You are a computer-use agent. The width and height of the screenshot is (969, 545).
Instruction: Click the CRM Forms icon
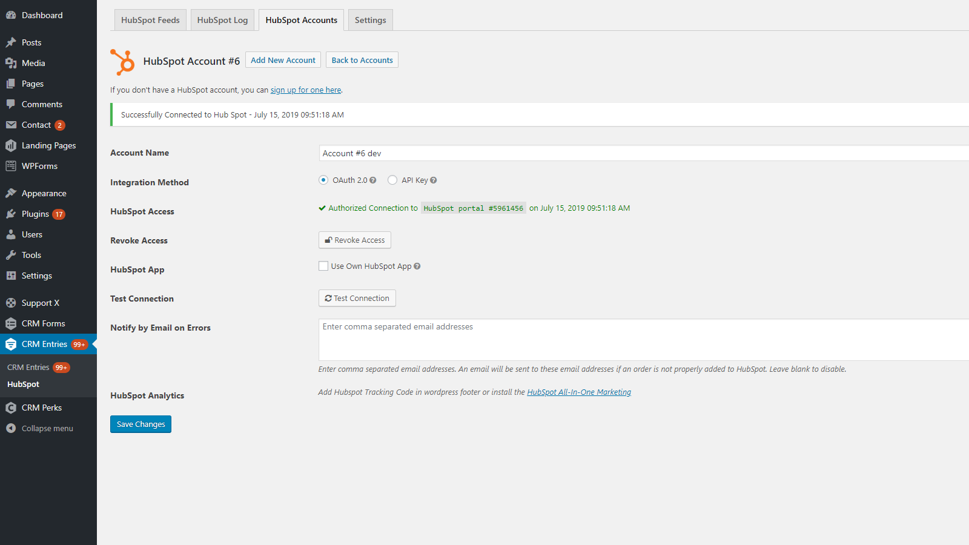click(11, 323)
